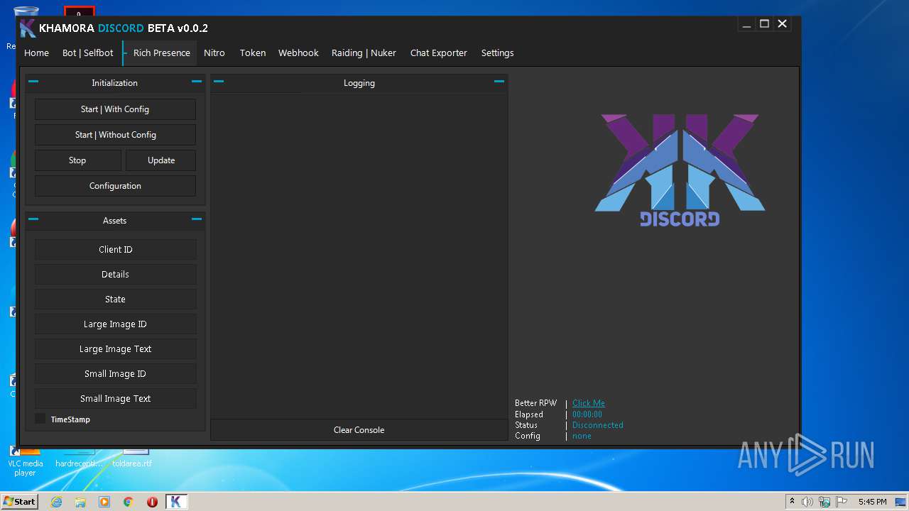Collapse Initialization panel using left dash
Screen dimensions: 909x511
pos(33,82)
